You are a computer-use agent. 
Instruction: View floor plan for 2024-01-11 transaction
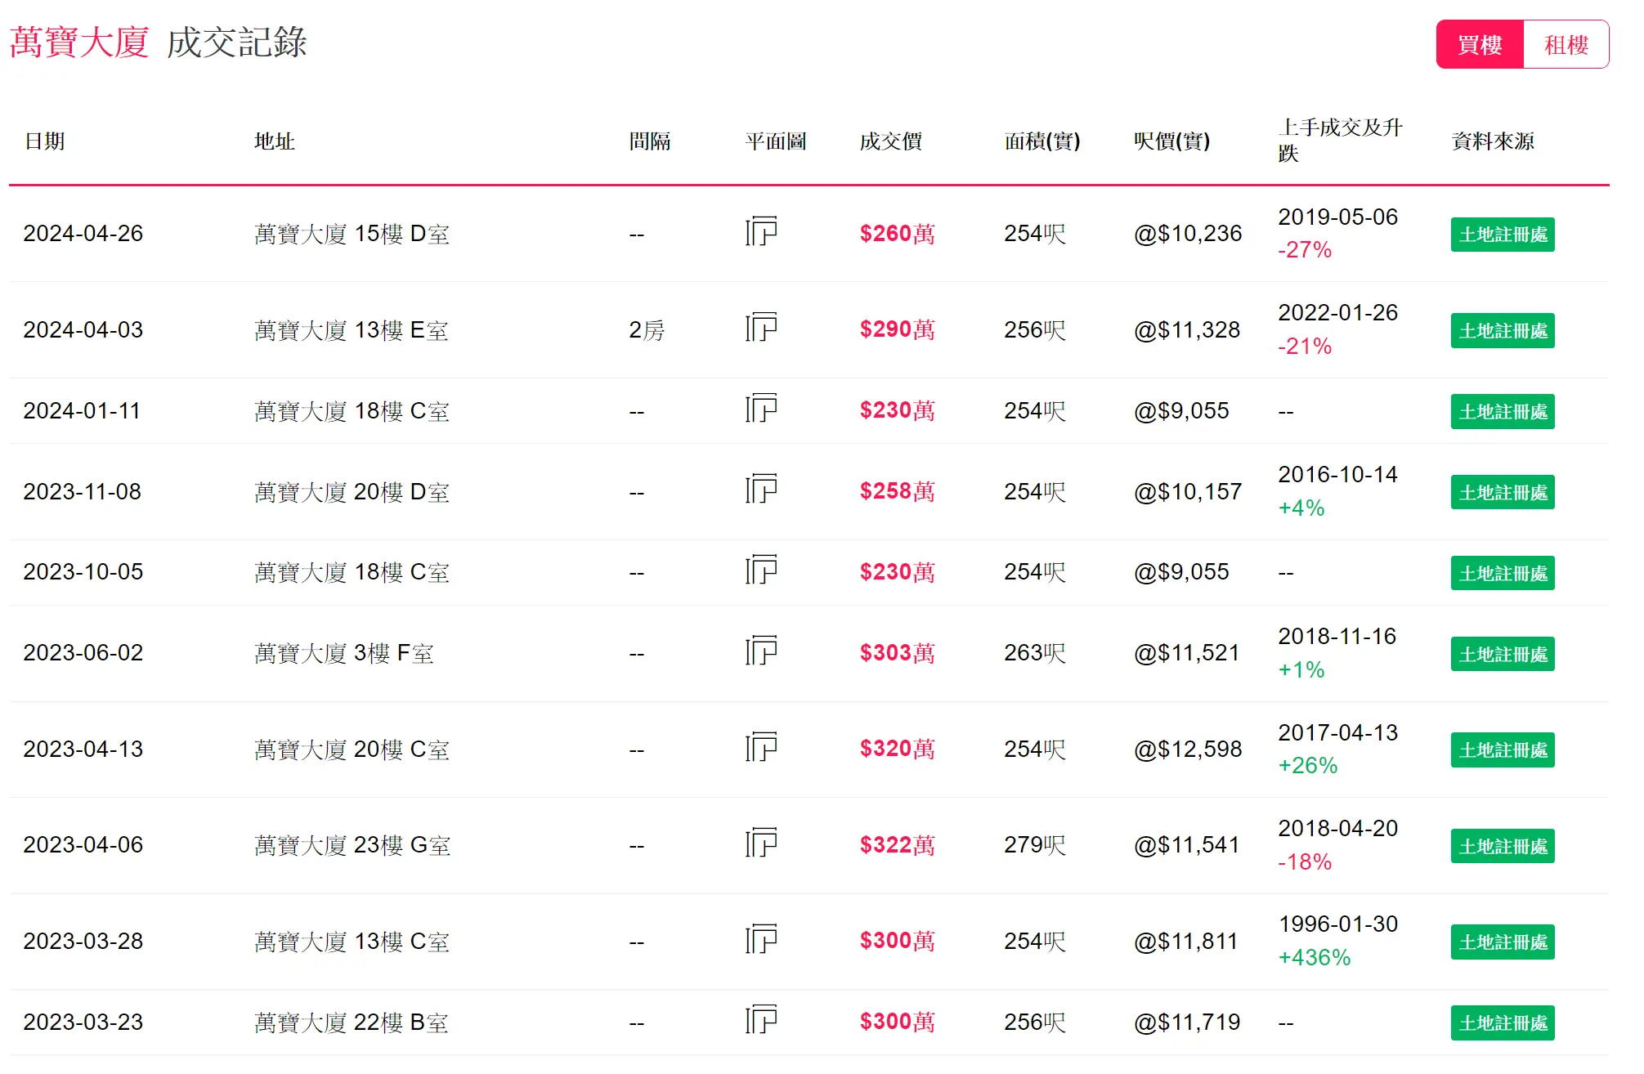click(761, 409)
